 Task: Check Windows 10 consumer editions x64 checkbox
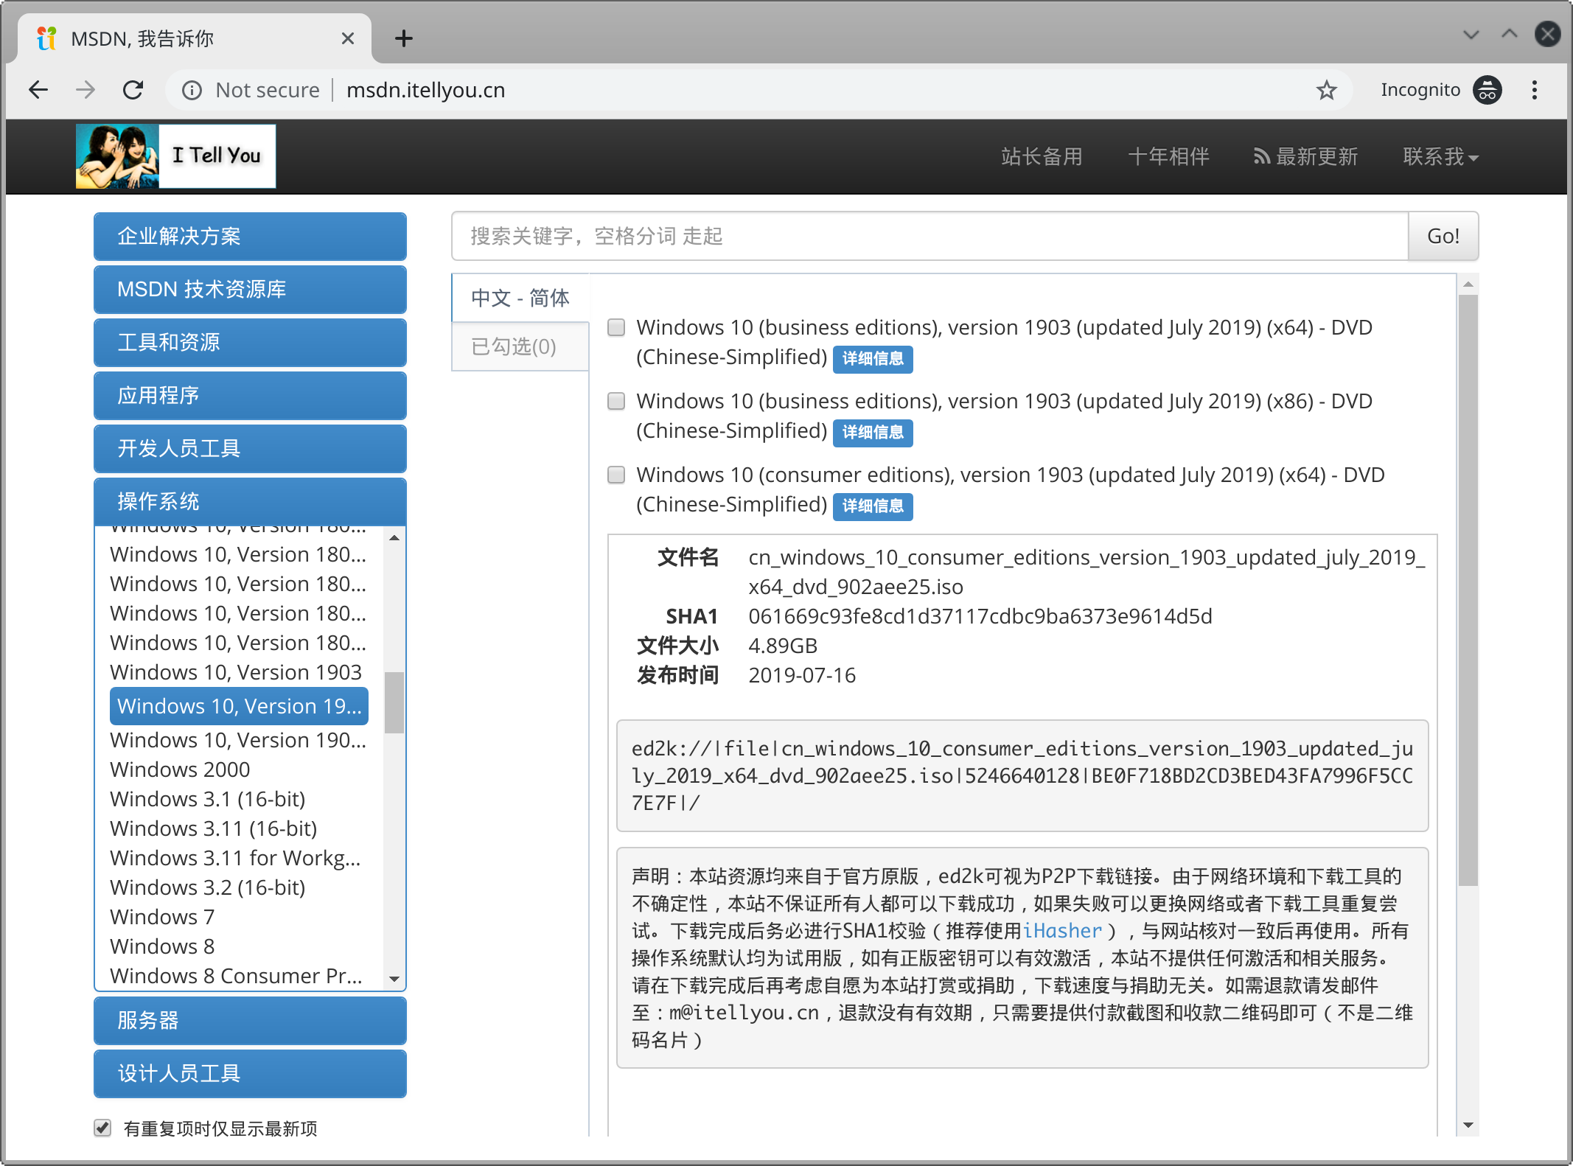(616, 475)
